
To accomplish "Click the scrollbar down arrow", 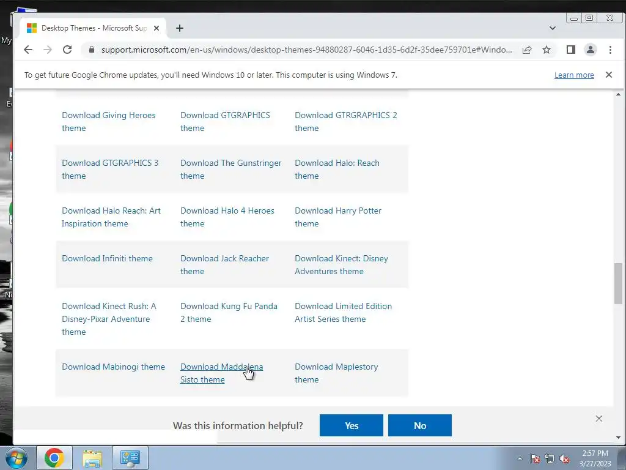I will 618,437.
